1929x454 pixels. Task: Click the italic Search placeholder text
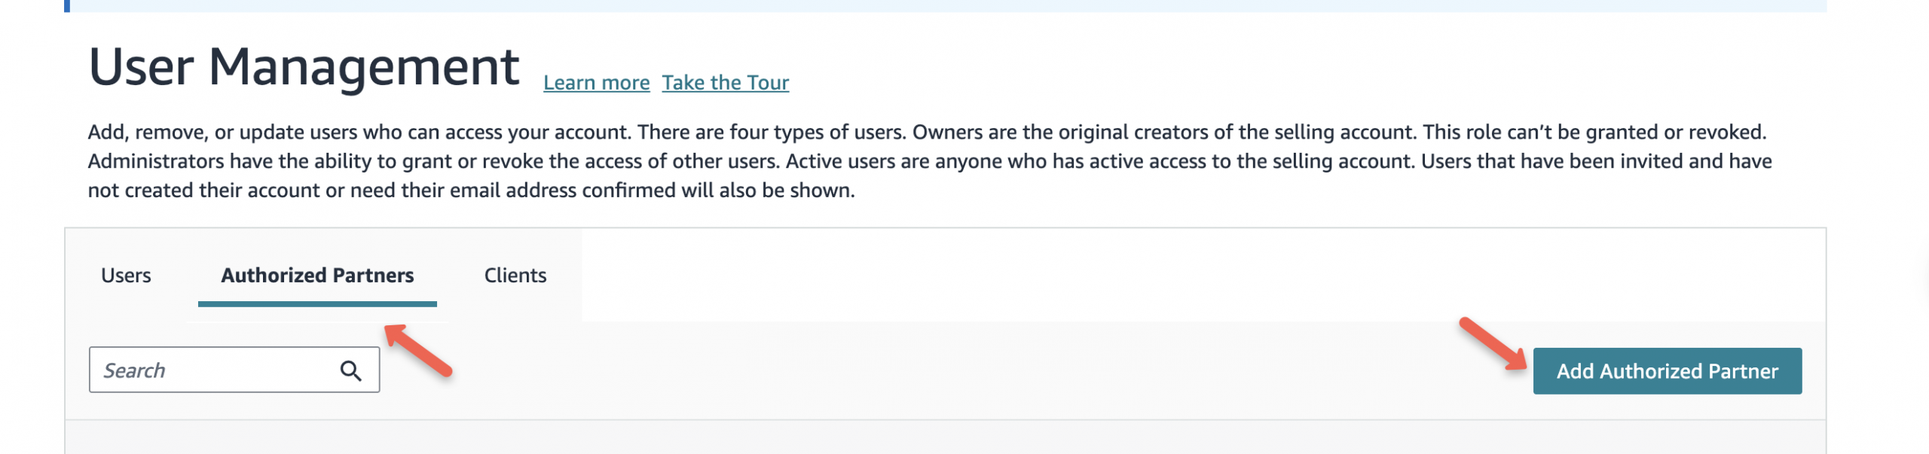[x=134, y=370]
